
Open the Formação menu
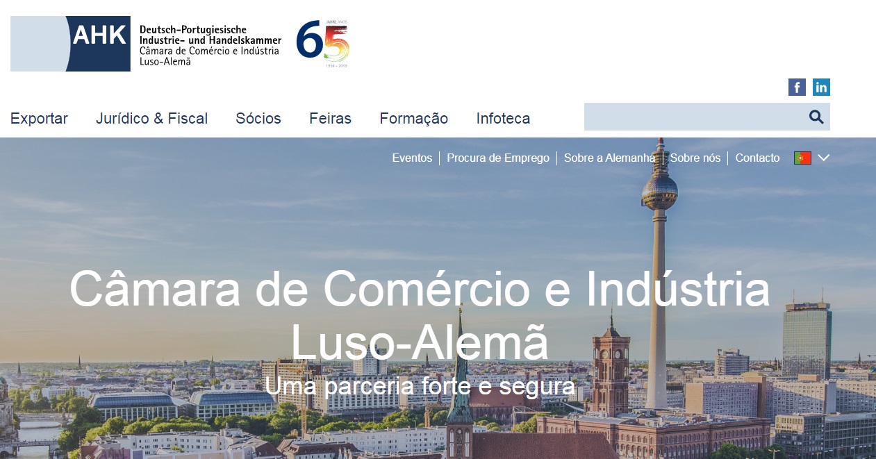tap(413, 119)
